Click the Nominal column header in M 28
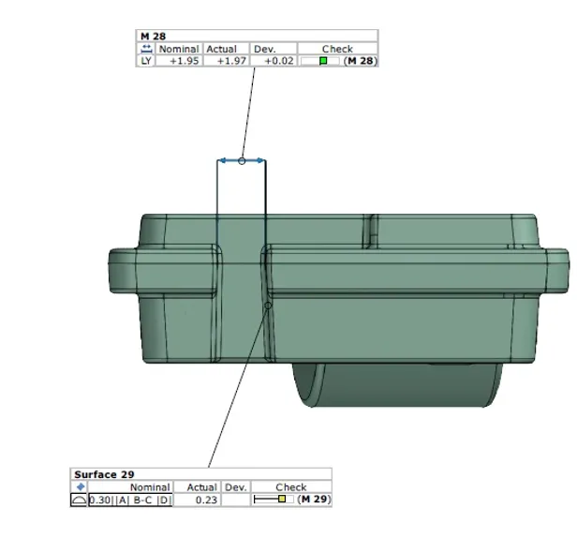This screenshot has height=538, width=577. point(178,49)
